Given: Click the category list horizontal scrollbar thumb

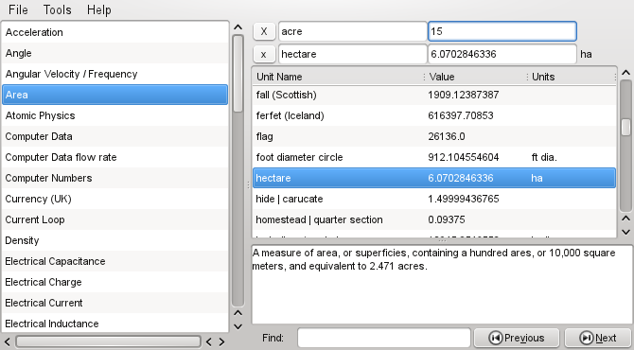Looking at the screenshot, I should point(108,341).
